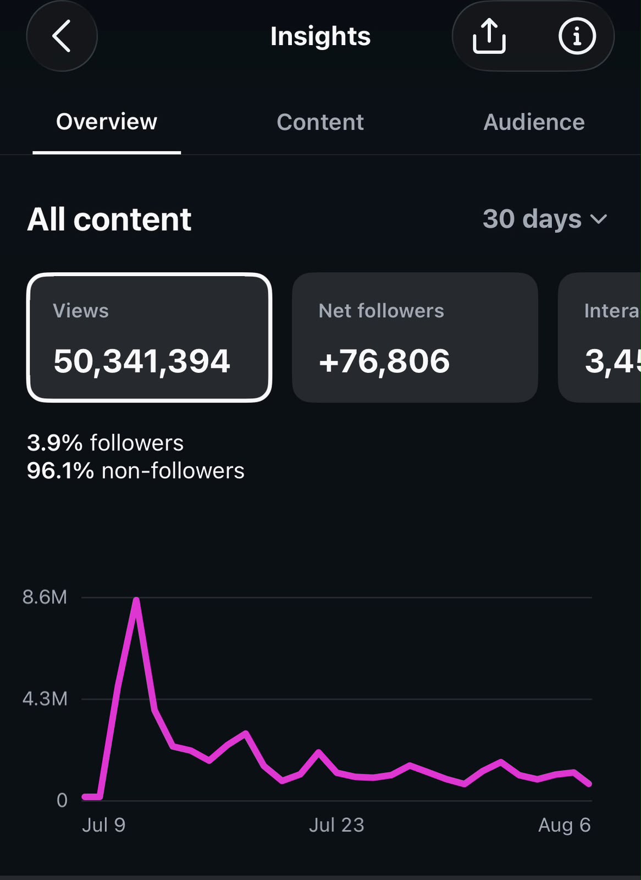Click the Jul 23 axis label
Viewport: 641px width, 880px height.
pos(336,825)
